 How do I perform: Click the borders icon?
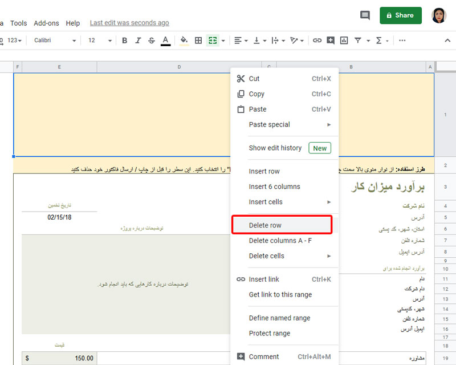tap(198, 40)
